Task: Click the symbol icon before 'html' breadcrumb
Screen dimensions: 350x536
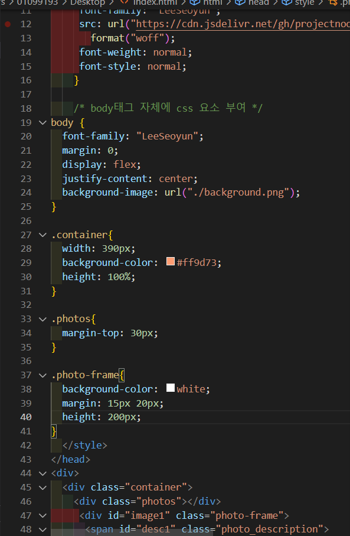Action: pyautogui.click(x=195, y=2)
